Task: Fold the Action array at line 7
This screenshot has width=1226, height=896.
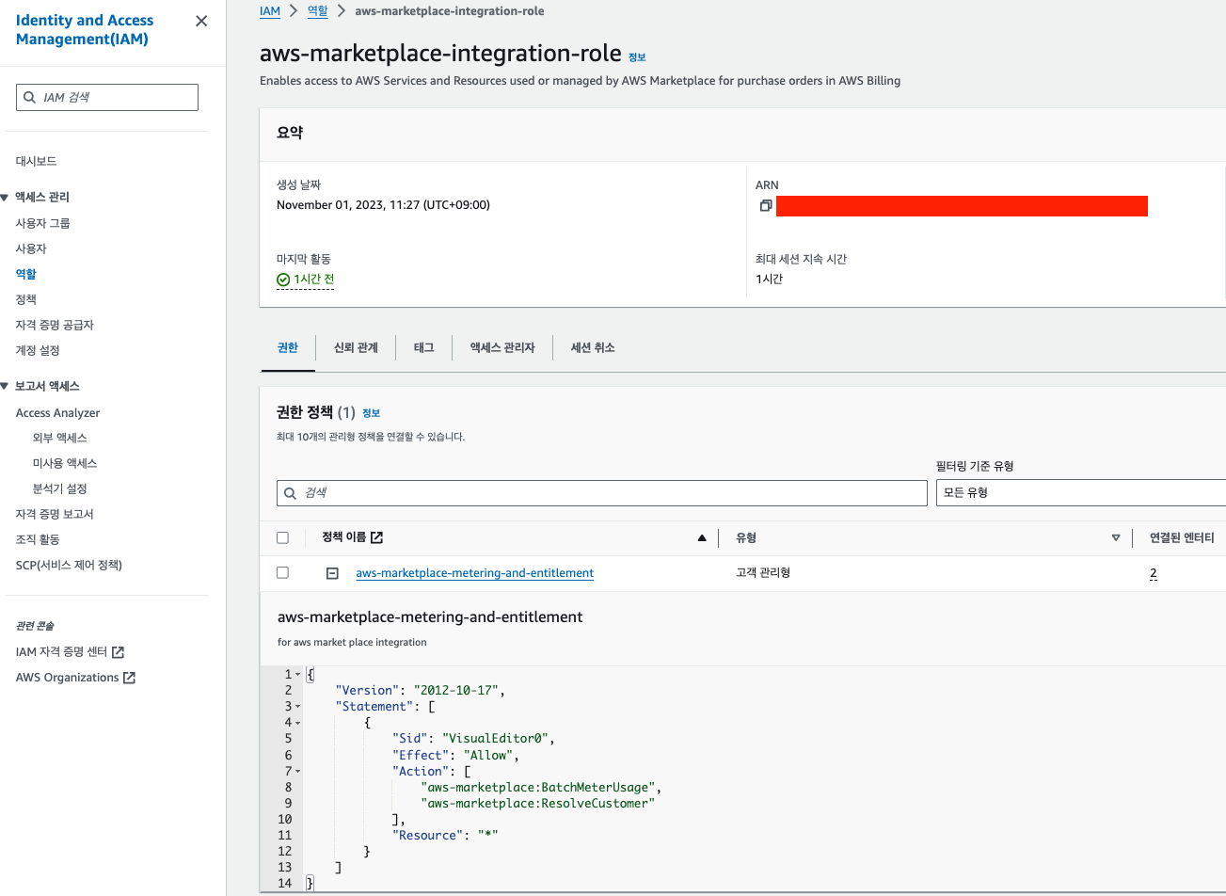Action: pos(298,772)
